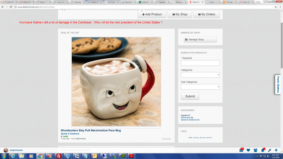Viewport: 283px width, 159px height.
Task: Open the wrench settings icon
Action: (270, 150)
